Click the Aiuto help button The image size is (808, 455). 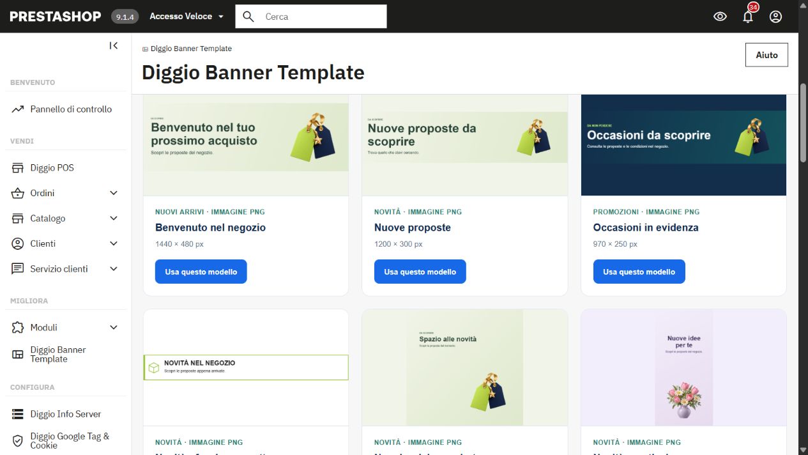click(x=766, y=55)
